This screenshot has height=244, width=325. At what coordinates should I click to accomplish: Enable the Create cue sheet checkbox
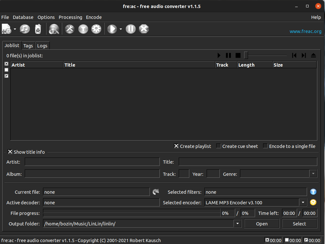[218, 146]
